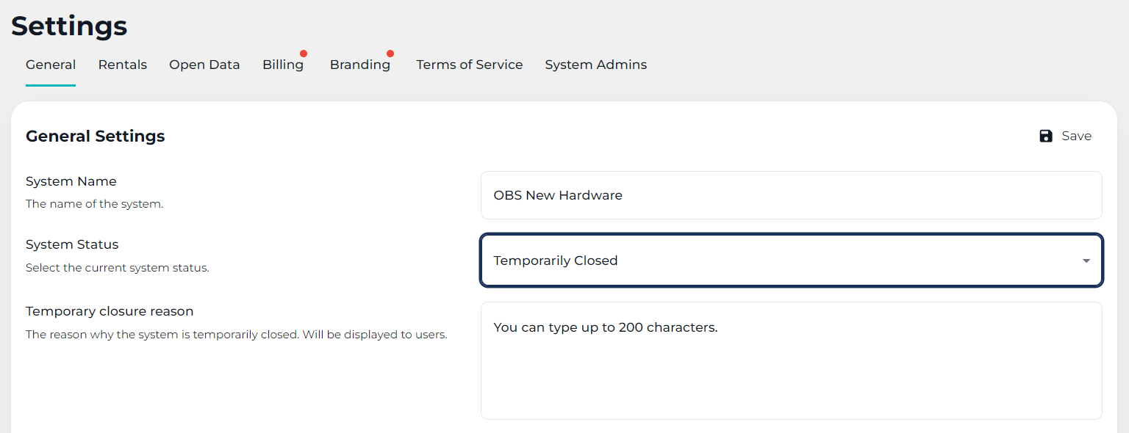The width and height of the screenshot is (1129, 433).
Task: View the Terms of Service tab
Action: click(469, 65)
